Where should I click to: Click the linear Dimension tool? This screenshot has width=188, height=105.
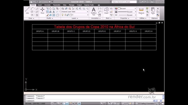pyautogui.click(x=100, y=8)
